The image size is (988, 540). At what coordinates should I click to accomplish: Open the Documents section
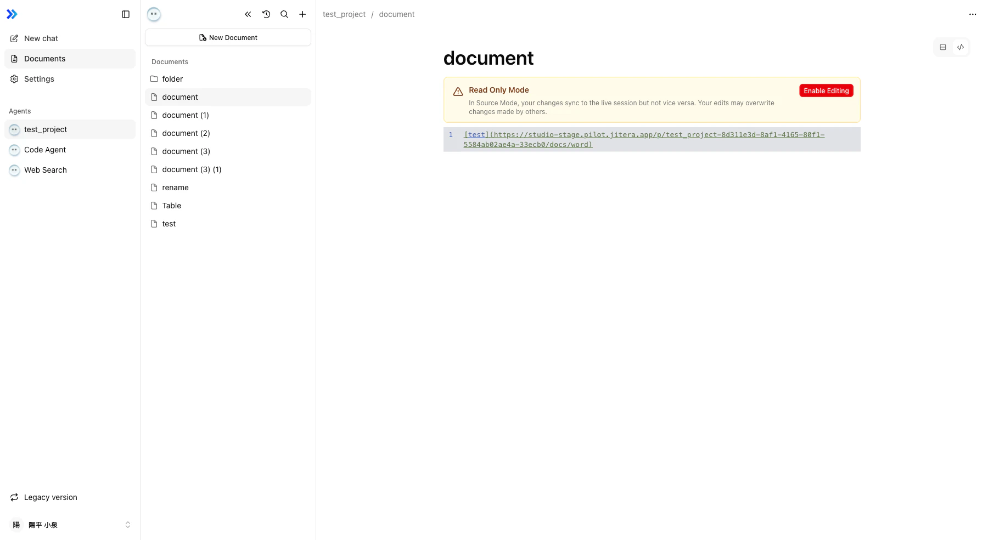coord(70,59)
